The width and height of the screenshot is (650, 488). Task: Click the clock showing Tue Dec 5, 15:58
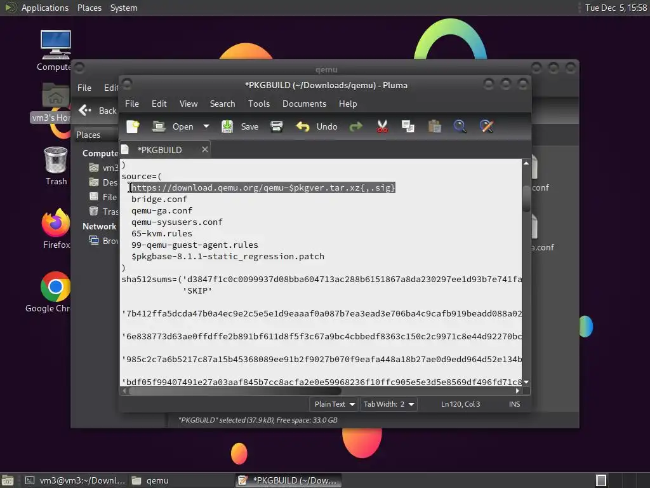pos(616,8)
